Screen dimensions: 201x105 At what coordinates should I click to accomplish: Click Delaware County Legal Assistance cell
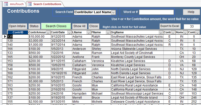137,102
